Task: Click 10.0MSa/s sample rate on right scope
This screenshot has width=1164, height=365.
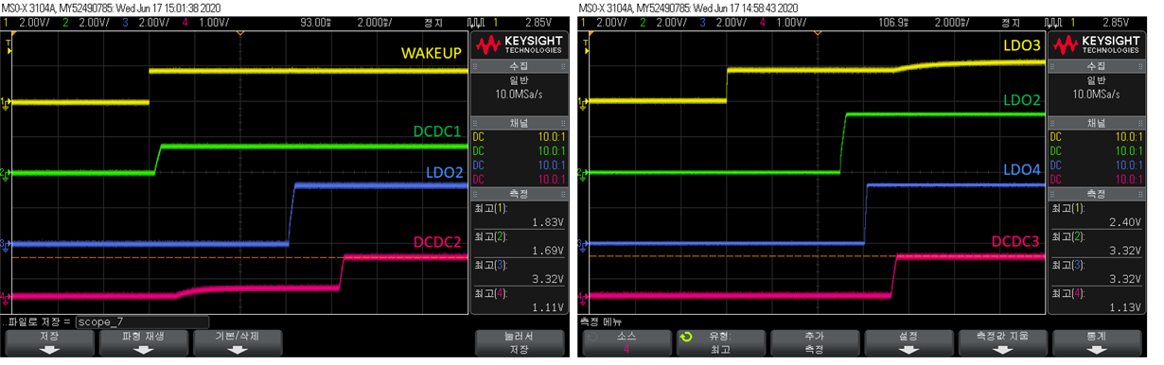Action: click(x=1096, y=95)
